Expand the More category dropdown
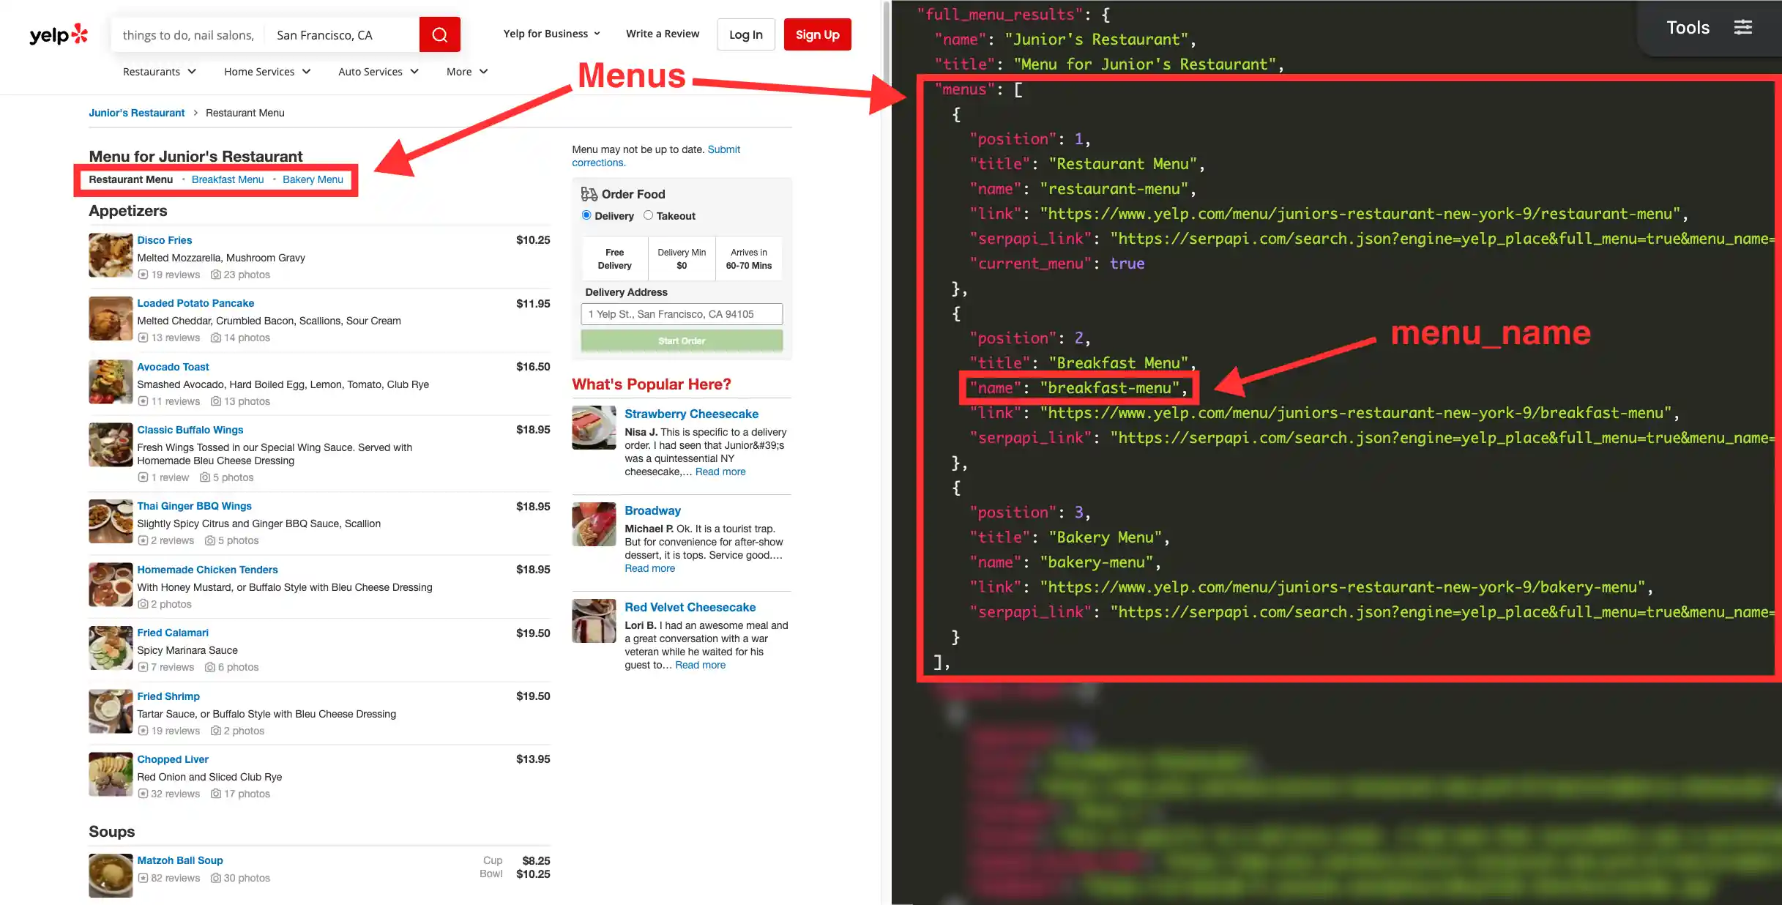1782x905 pixels. (467, 72)
